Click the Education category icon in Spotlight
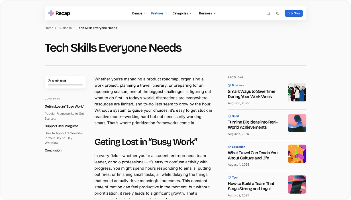351x200 pixels. [229, 147]
